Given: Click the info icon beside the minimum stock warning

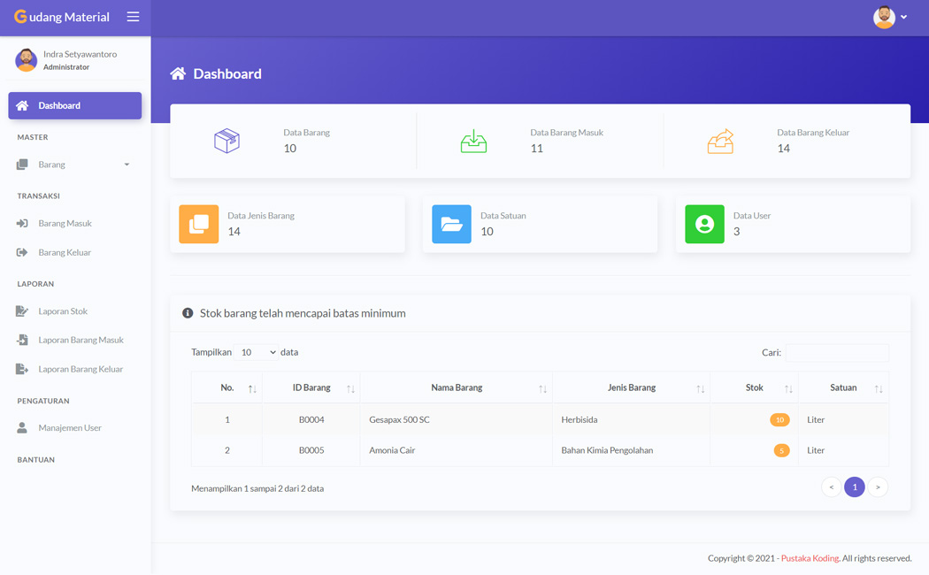Looking at the screenshot, I should (x=187, y=313).
